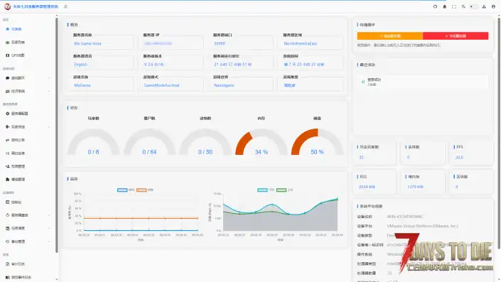Click the game mode value GameModeSurvival
The height and width of the screenshot is (282, 501).
pyautogui.click(x=161, y=85)
